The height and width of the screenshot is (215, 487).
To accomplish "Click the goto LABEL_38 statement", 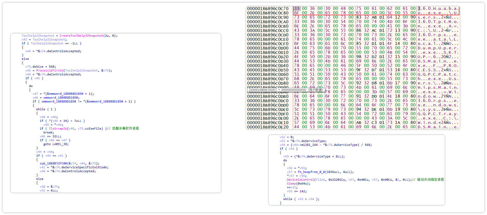I will pos(56,144).
